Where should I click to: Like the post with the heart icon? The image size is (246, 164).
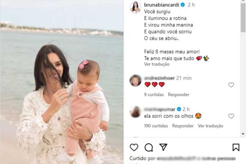[134, 147]
